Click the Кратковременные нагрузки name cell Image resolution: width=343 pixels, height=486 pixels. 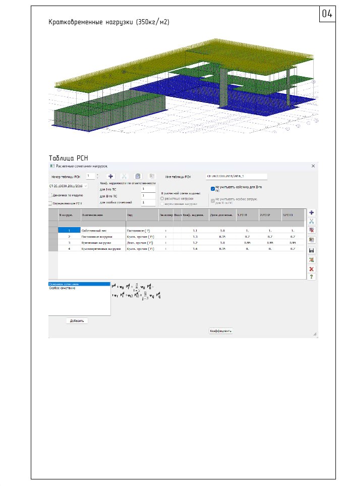click(103, 249)
